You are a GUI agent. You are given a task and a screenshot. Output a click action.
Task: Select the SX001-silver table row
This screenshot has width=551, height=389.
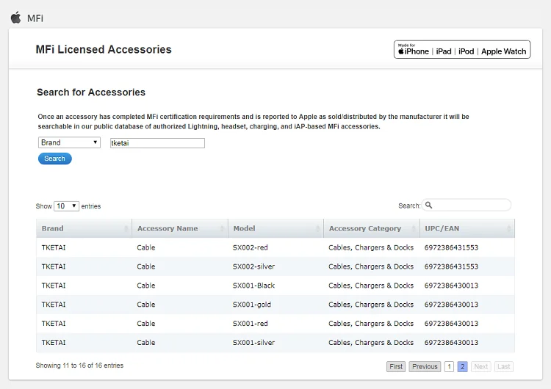pos(275,343)
